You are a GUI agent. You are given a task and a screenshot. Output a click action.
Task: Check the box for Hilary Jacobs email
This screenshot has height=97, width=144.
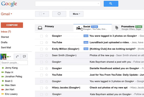point(42,88)
